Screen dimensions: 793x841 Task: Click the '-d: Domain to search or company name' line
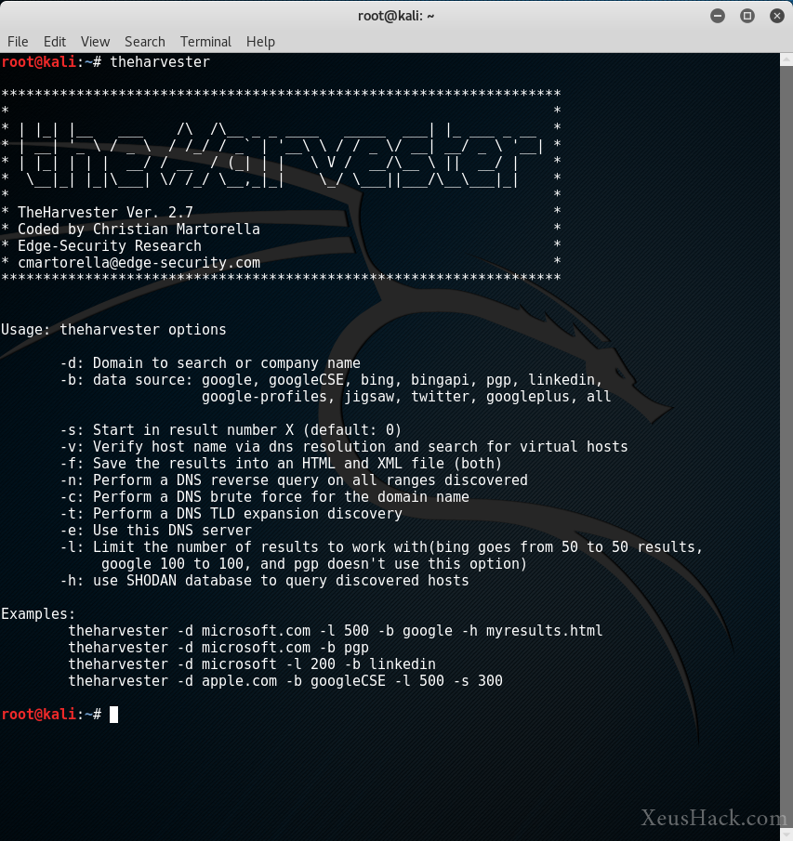[x=210, y=363]
